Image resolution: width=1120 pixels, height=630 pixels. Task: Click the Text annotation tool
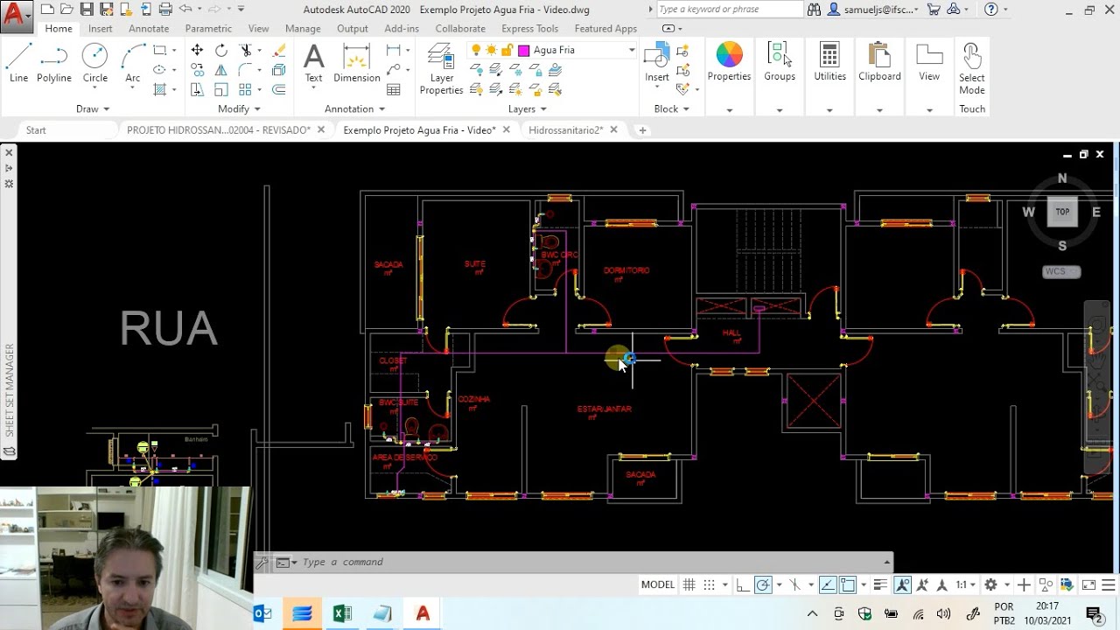point(313,62)
